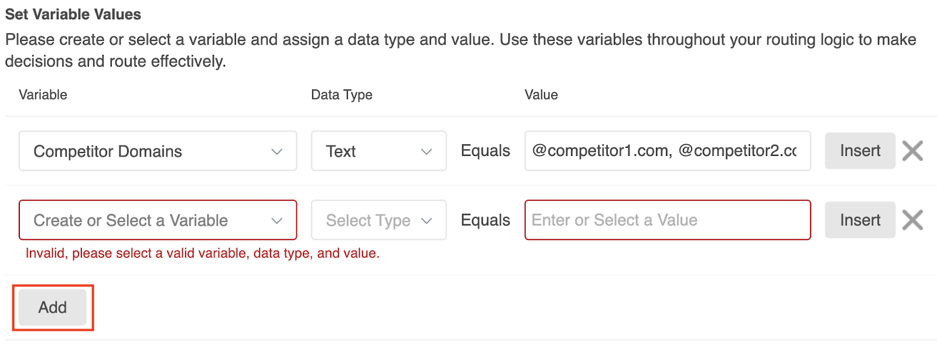
Task: Open the Text data type dropdown
Action: pyautogui.click(x=378, y=151)
